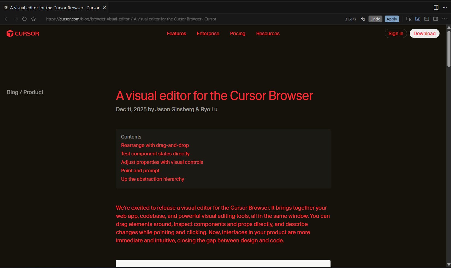Take a screenshot with the camera icon
The height and width of the screenshot is (268, 451).
(418, 19)
